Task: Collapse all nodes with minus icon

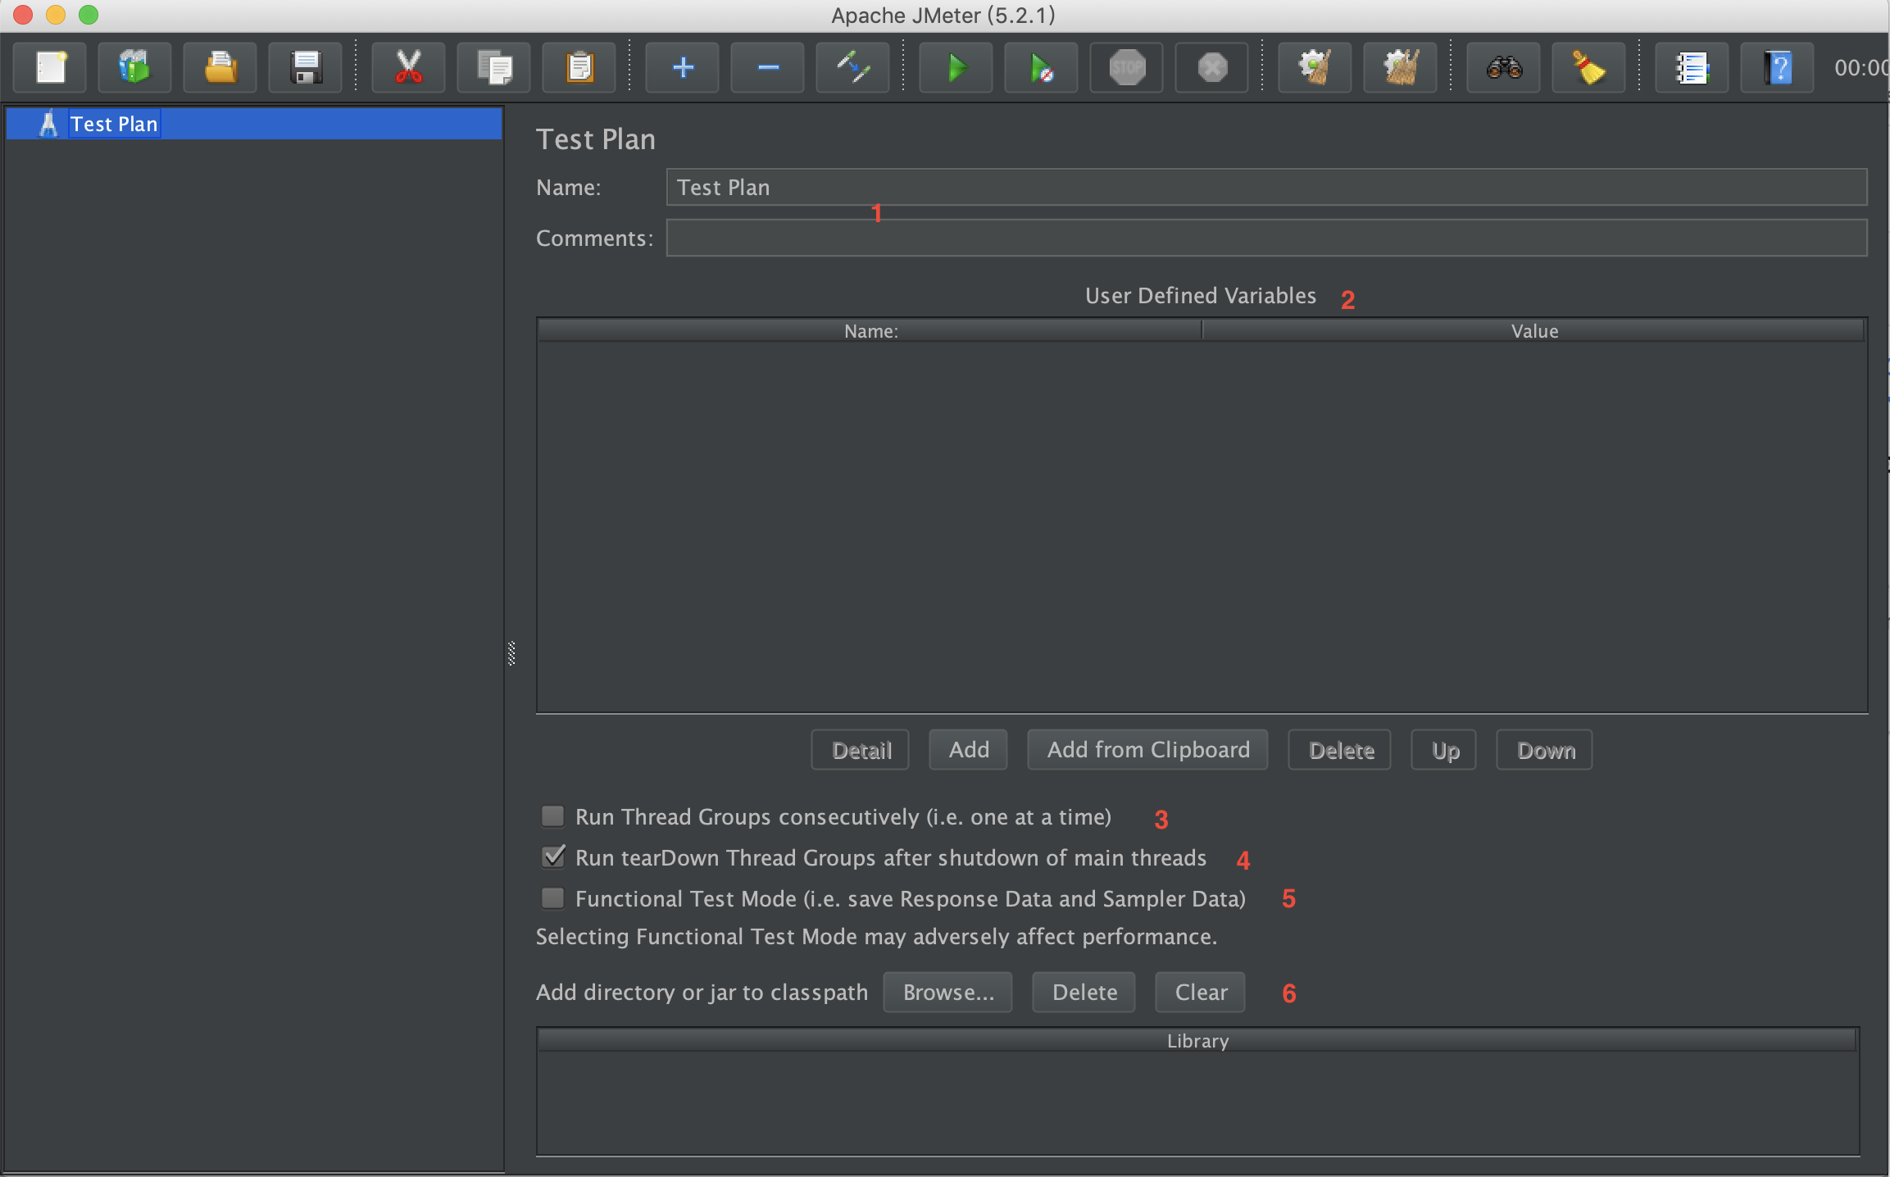Action: click(x=767, y=67)
